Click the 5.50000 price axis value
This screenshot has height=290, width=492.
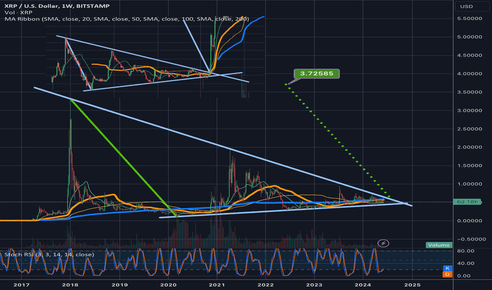[x=469, y=18]
